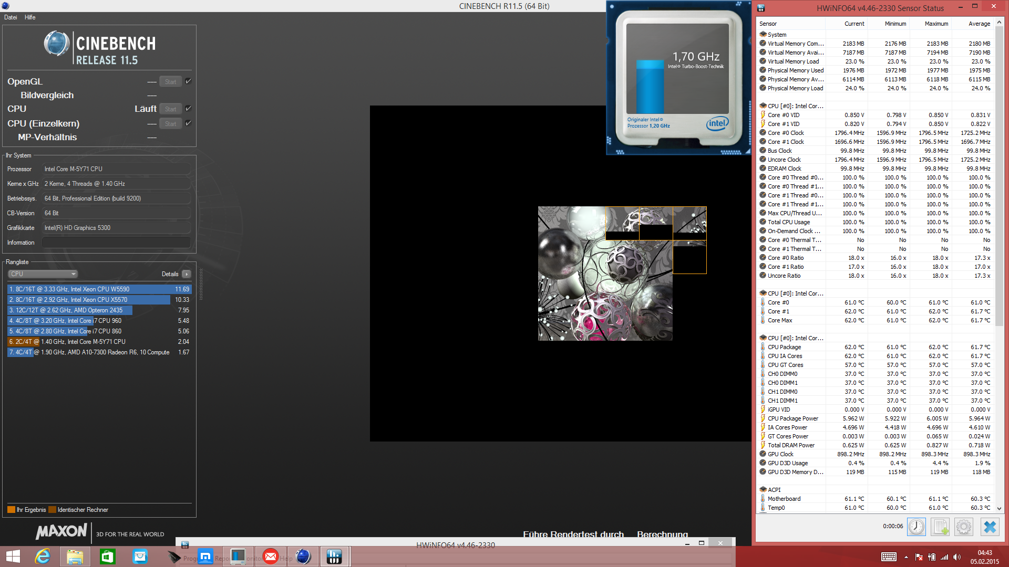The height and width of the screenshot is (567, 1009).
Task: Expand ranking Details arrow
Action: 187,274
